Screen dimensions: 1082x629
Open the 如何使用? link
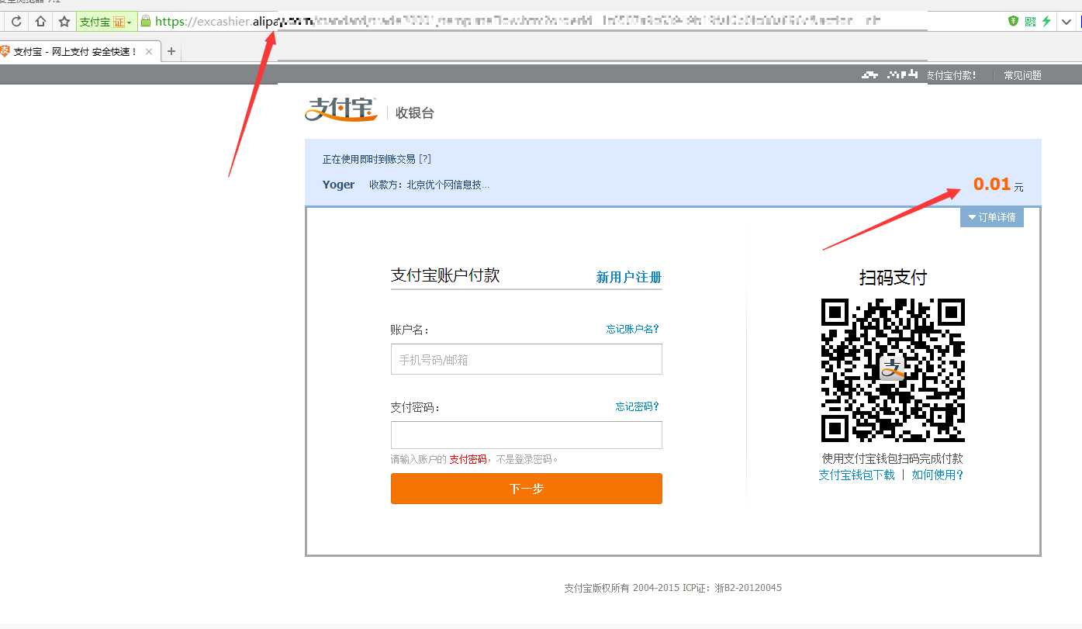(x=938, y=475)
